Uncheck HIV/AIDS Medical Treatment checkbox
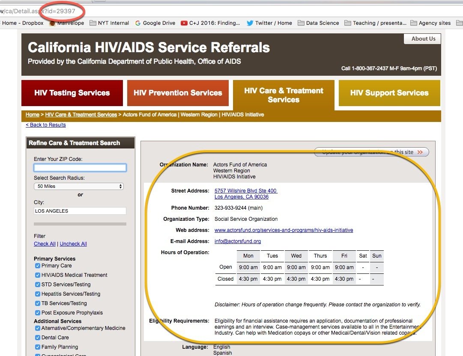This screenshot has height=356, width=463. 38,275
